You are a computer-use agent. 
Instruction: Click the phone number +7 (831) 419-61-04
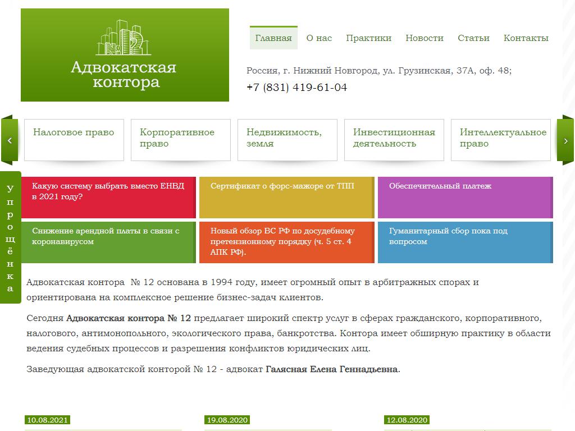click(x=296, y=88)
